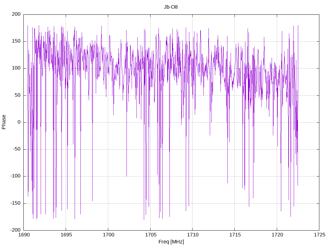Click Y-axis tick label 0
328x246 pixels.
tap(19, 122)
